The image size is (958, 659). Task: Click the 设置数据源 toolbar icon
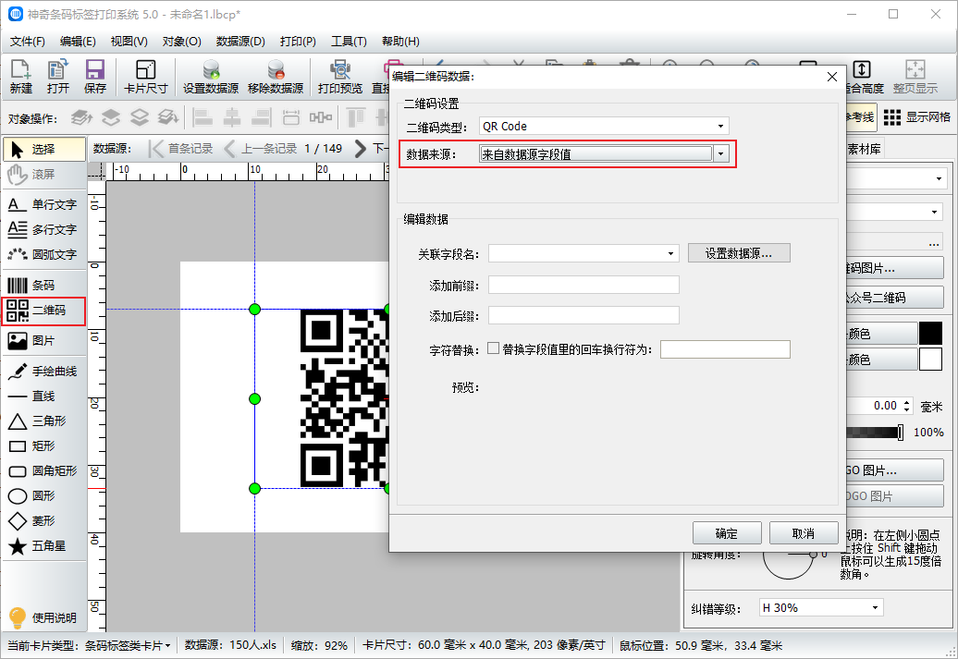[211, 77]
